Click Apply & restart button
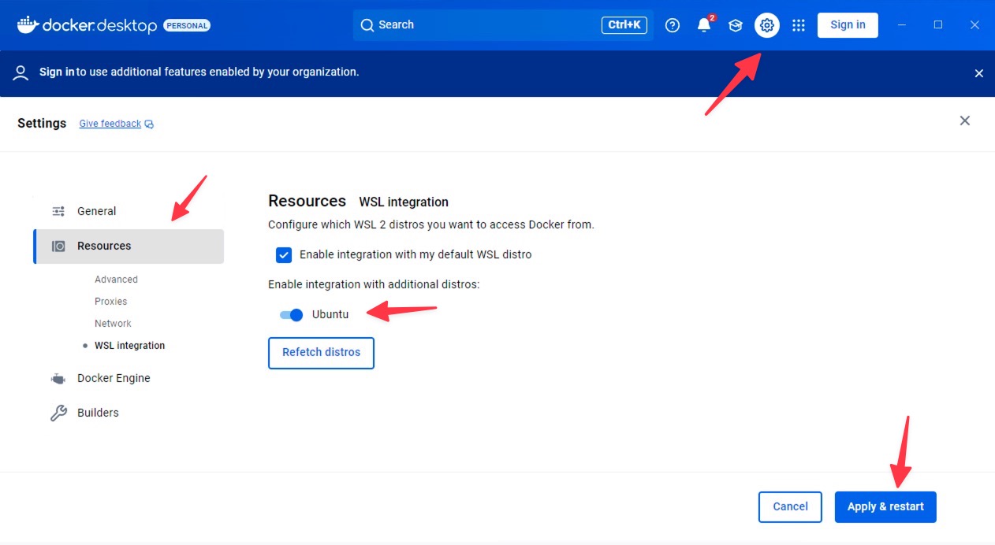 [x=885, y=507]
